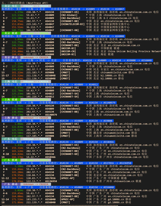Click the '[CHINANET-HN]' network tag
Screen dimensions: 161x206
point(69,30)
